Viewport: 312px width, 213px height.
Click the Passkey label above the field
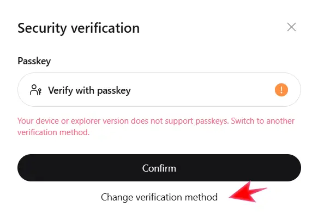[x=34, y=61]
